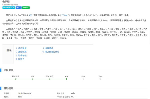Open the TC144 committee link

coord(64,15)
